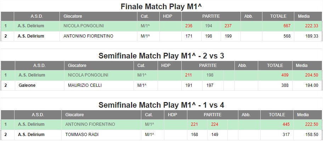The width and height of the screenshot is (323, 141).
Task: Click NICOLA PONGOLINI in the Finale table
Action: pyautogui.click(x=84, y=26)
